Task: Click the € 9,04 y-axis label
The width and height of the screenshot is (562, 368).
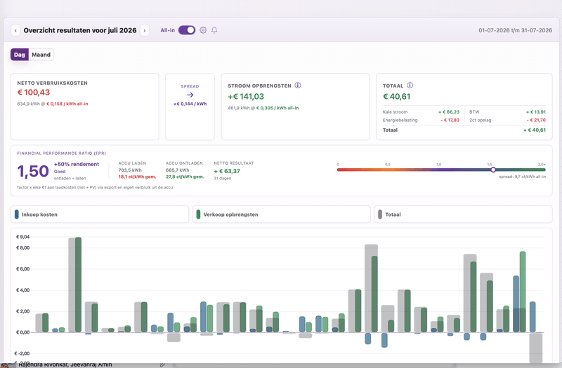Action: 23,237
